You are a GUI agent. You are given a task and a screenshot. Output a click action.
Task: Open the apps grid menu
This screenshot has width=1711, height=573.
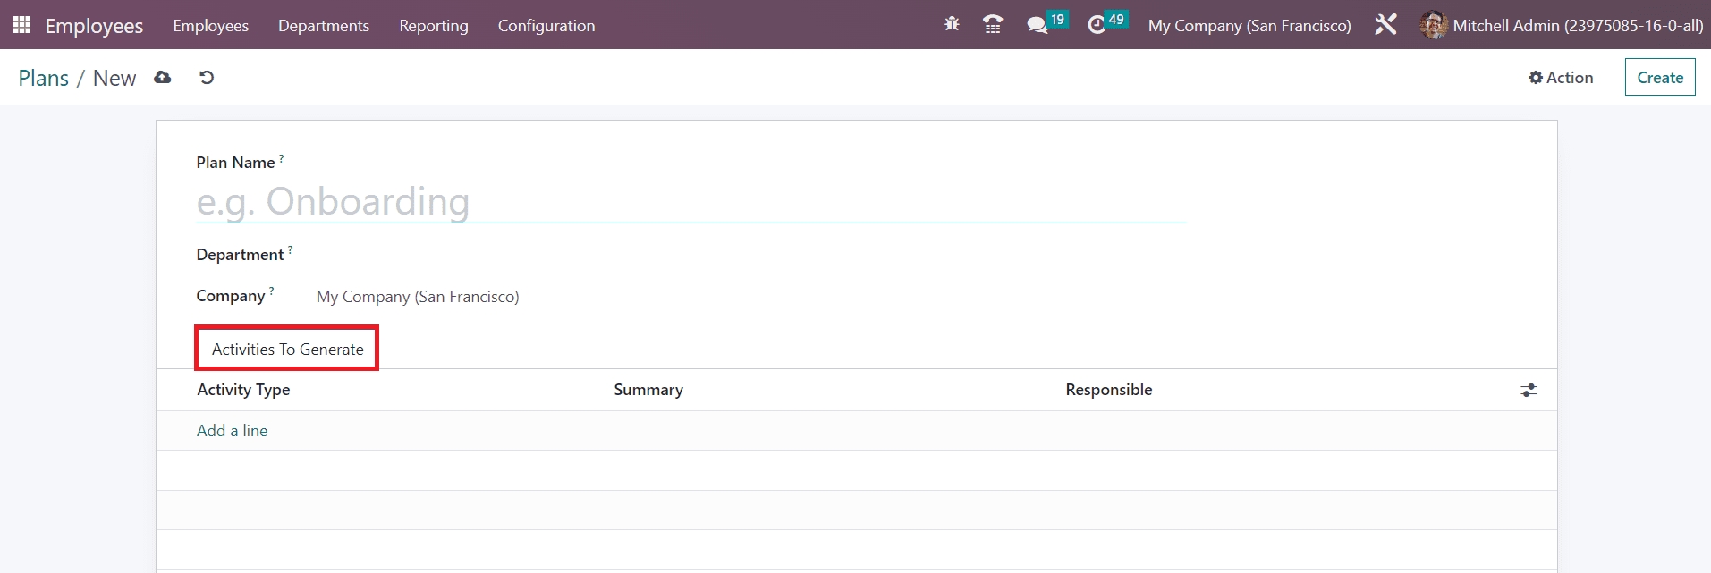(22, 25)
